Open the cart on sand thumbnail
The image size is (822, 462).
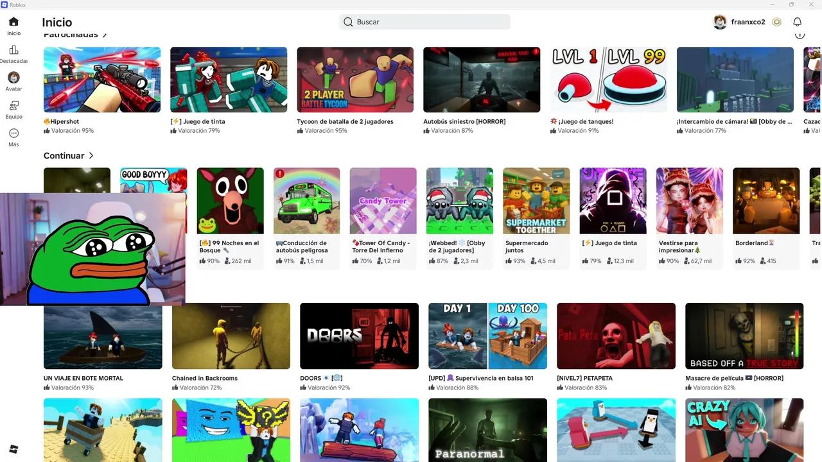click(103, 430)
